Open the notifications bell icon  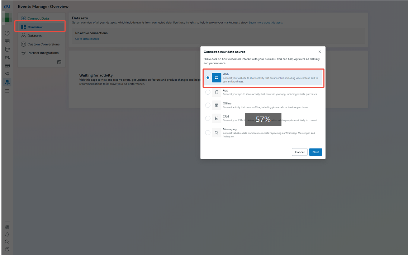pos(7,235)
